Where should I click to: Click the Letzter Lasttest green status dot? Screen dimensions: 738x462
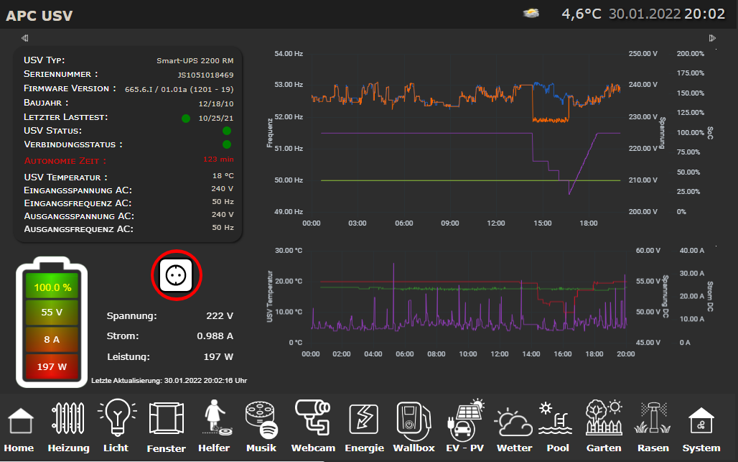186,119
